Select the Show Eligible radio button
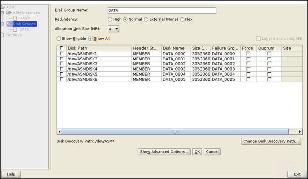The height and width of the screenshot is (179, 308). (x=59, y=39)
